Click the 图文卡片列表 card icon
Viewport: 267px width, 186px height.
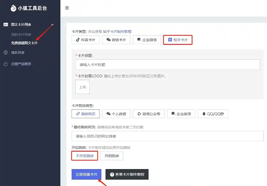[6, 25]
